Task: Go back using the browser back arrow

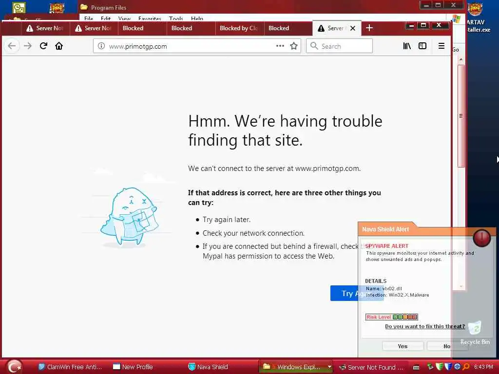Action: point(12,46)
